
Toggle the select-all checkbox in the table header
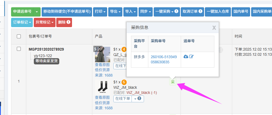click(19, 37)
